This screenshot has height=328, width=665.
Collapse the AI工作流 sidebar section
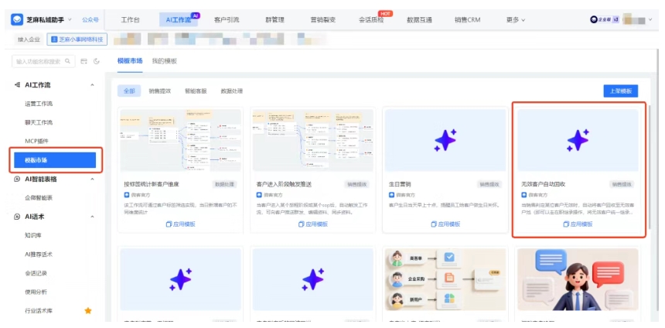pos(93,84)
